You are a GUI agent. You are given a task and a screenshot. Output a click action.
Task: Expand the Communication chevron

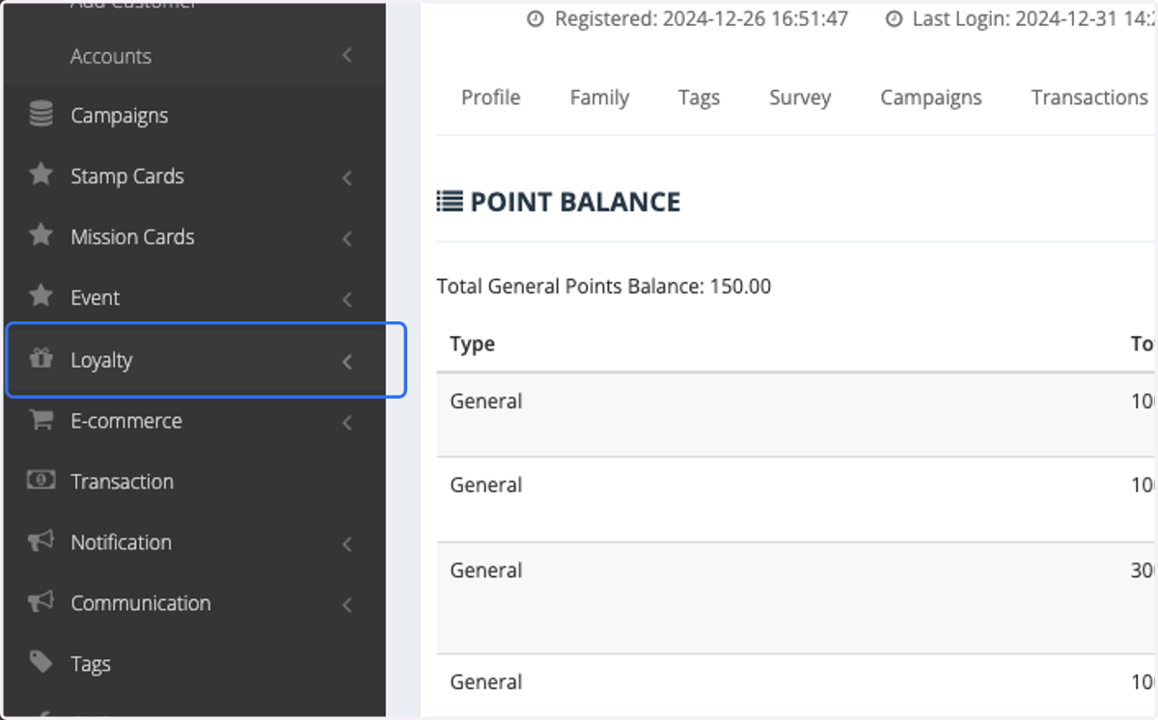(x=347, y=605)
